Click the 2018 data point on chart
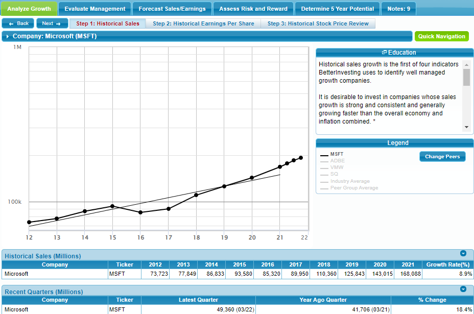The width and height of the screenshot is (474, 314). pos(196,195)
